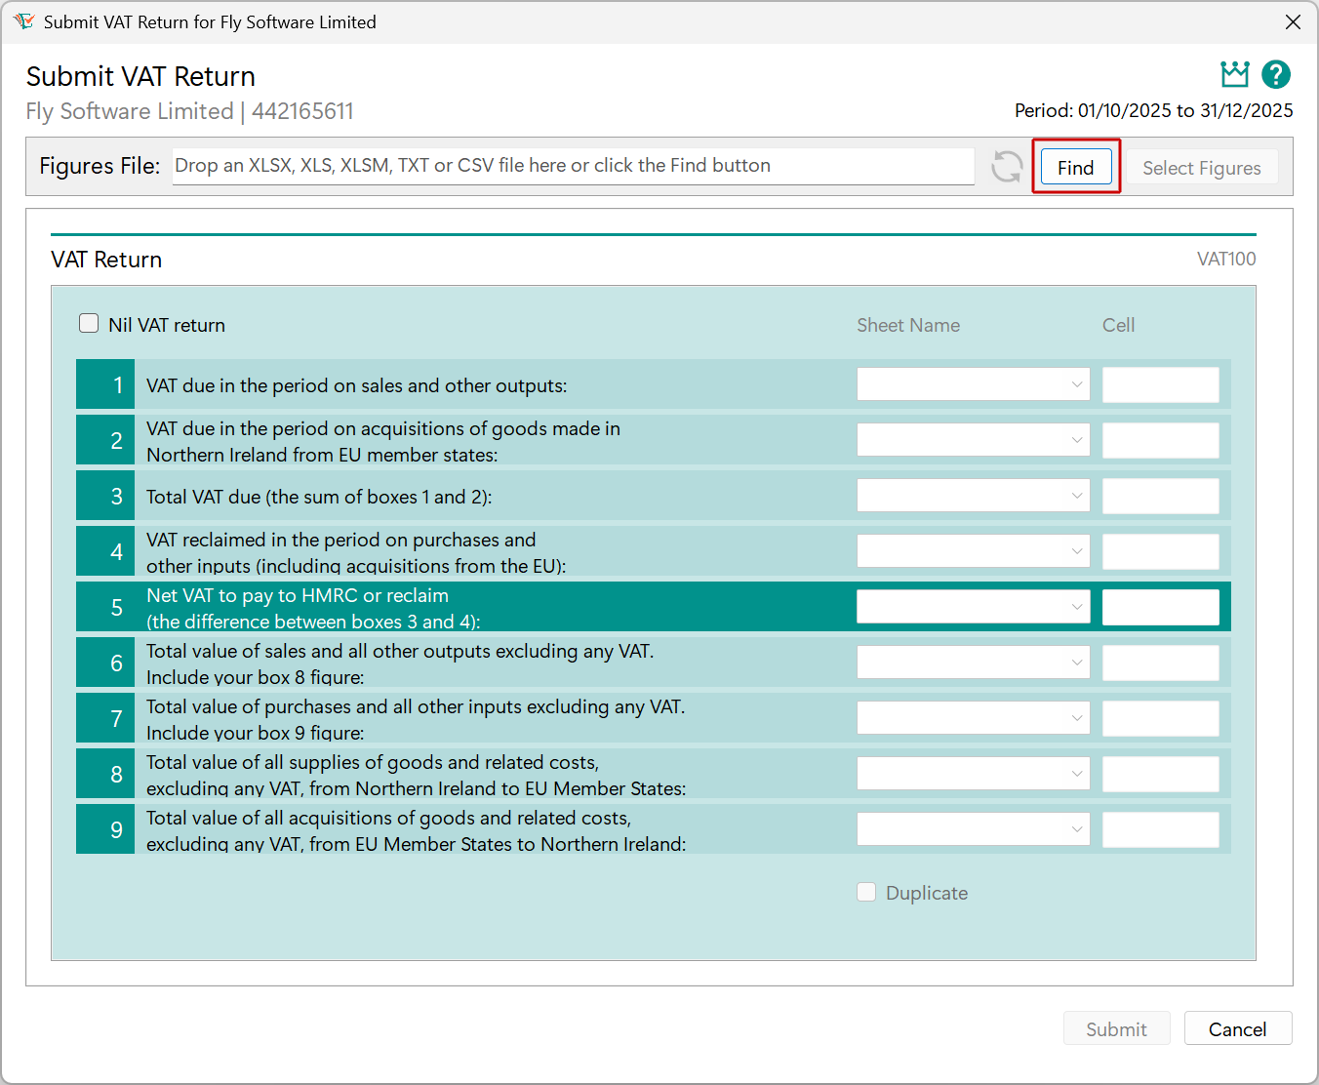Click the application logo in the title bar
This screenshot has height=1085, width=1319.
pos(24,20)
